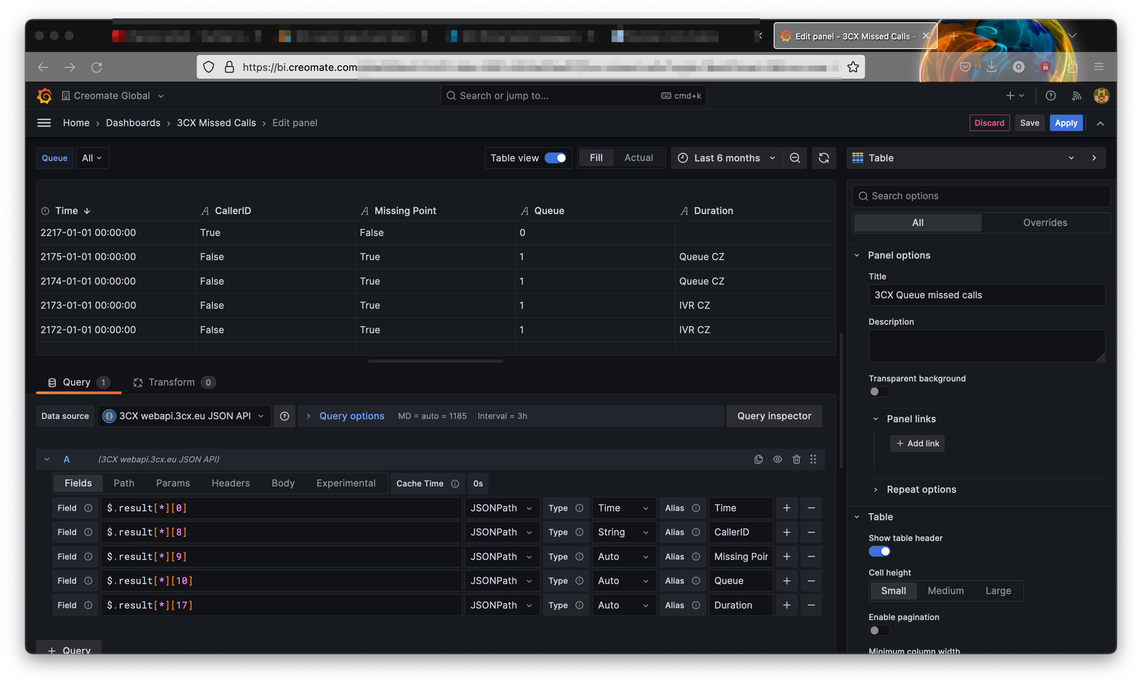Image resolution: width=1142 pixels, height=685 pixels.
Task: Select Medium cell height
Action: [x=946, y=591]
